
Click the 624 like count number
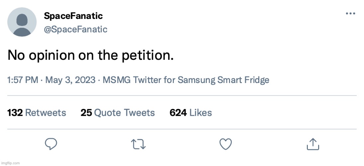pyautogui.click(x=178, y=113)
